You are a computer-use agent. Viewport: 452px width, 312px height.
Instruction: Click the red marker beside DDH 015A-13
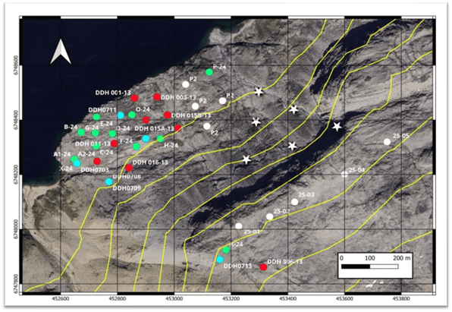pyautogui.click(x=178, y=128)
